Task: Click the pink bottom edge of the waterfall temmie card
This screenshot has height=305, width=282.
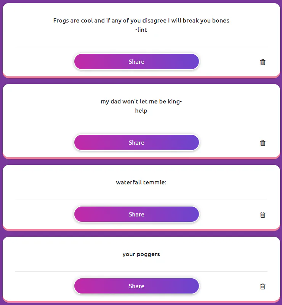Action: tap(141, 229)
